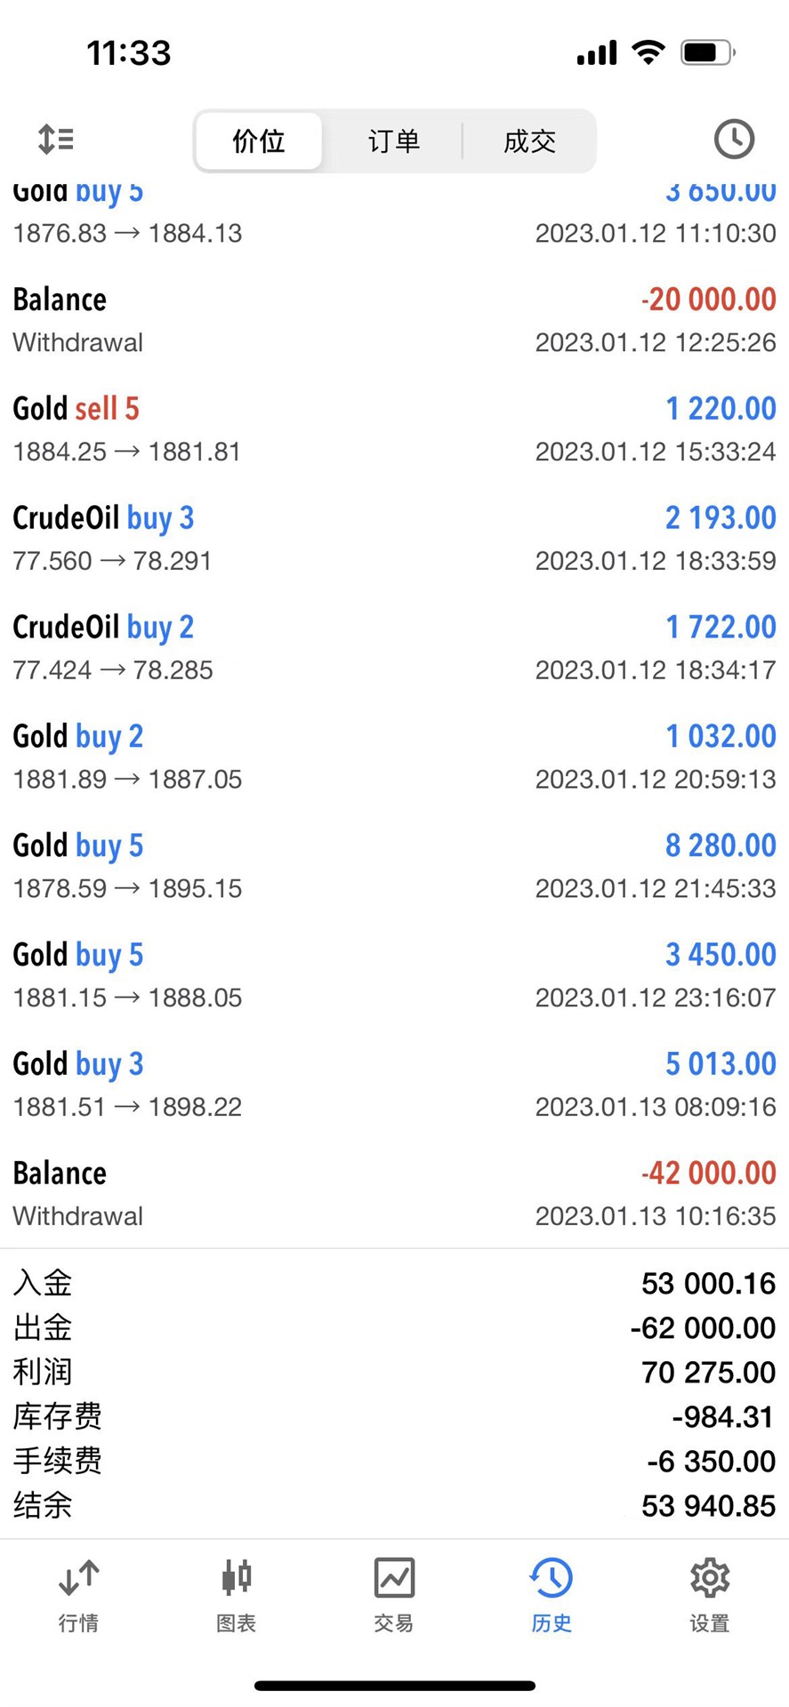Switch to the 价位 positions segment
Screen dimensions: 789x1707
pos(259,140)
